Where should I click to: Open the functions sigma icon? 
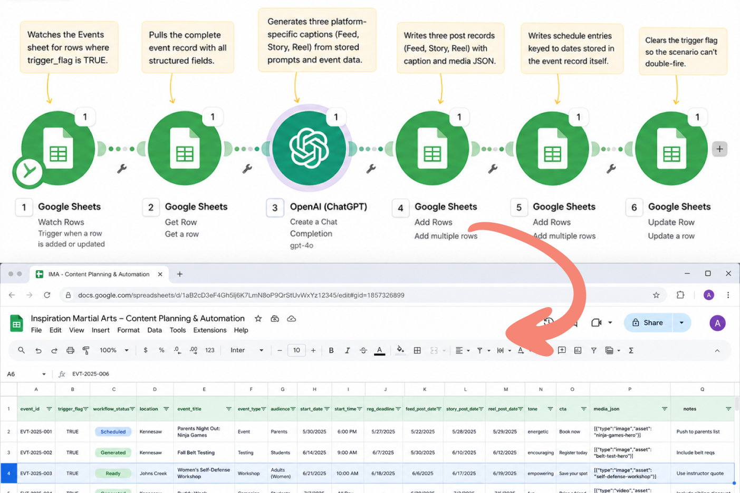(631, 350)
